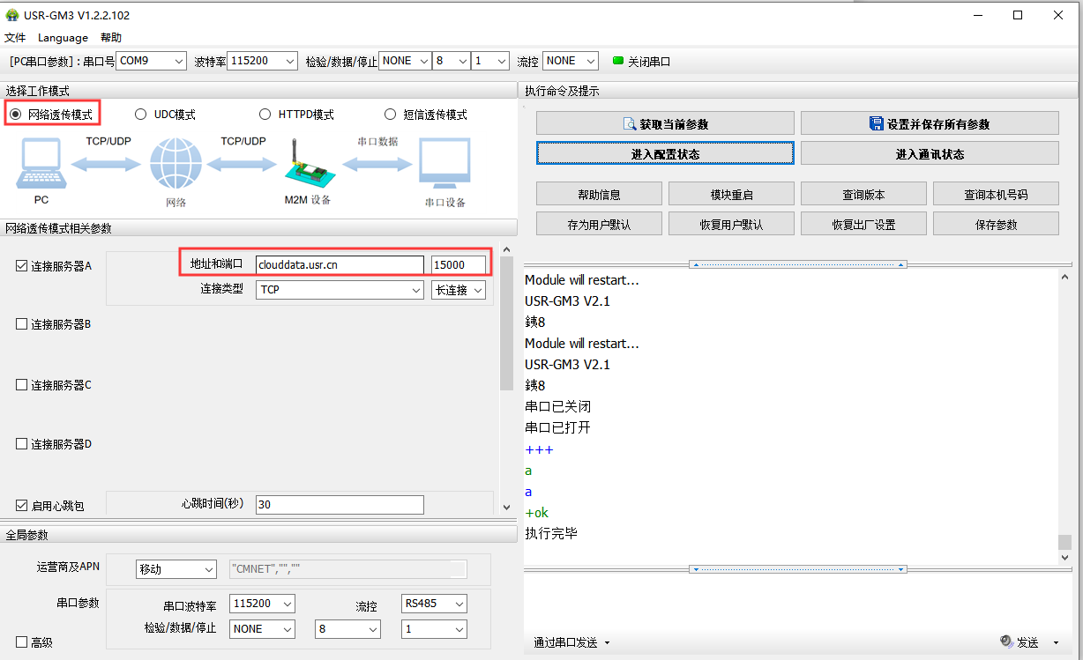The image size is (1083, 660).
Task: Click the M2M device module image
Action: [x=308, y=166]
